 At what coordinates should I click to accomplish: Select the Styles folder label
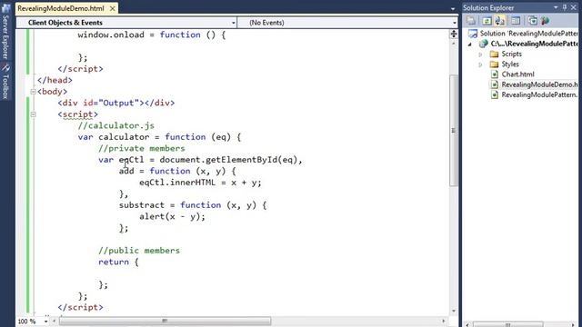(510, 64)
